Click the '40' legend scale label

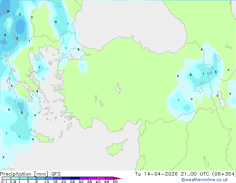click(x=98, y=182)
